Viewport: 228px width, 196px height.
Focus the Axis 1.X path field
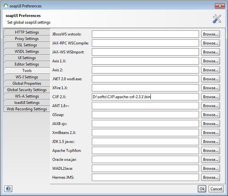[145, 61]
